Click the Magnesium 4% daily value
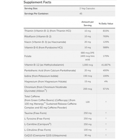Image resolution: width=139 pixels, height=139 pixels. pos(106,82)
